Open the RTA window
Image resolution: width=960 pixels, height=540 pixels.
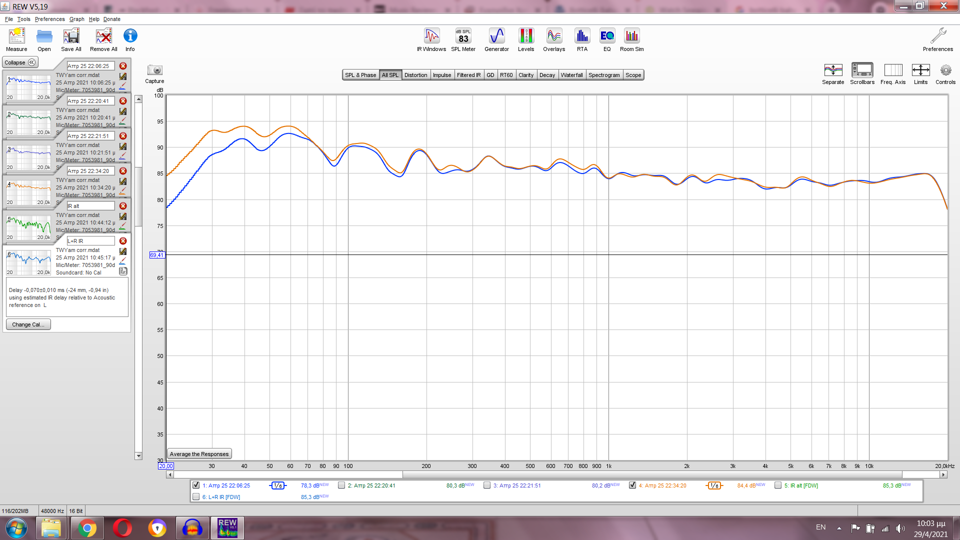(582, 39)
